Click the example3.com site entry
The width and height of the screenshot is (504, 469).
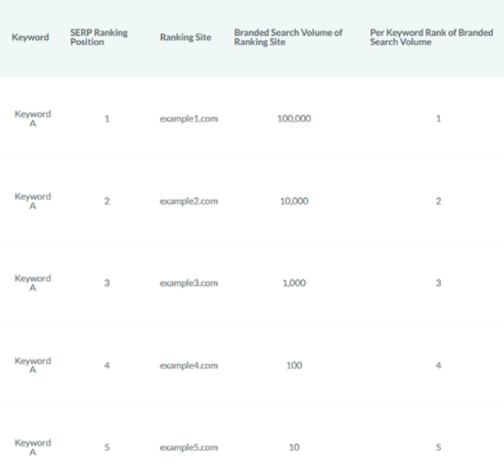click(188, 284)
